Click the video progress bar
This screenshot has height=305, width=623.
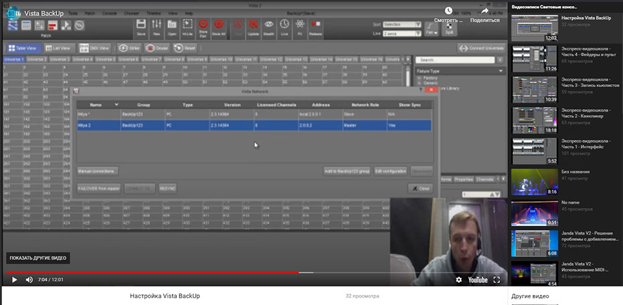point(201,272)
